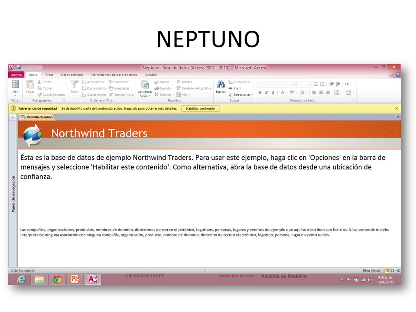
Task: Decrease indent in Formato de texto
Action: pos(331,84)
